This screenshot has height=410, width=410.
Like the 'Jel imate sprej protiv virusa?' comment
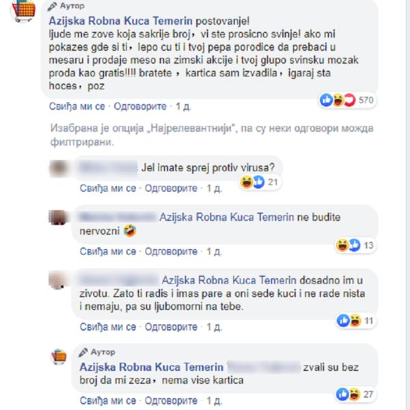coord(108,189)
